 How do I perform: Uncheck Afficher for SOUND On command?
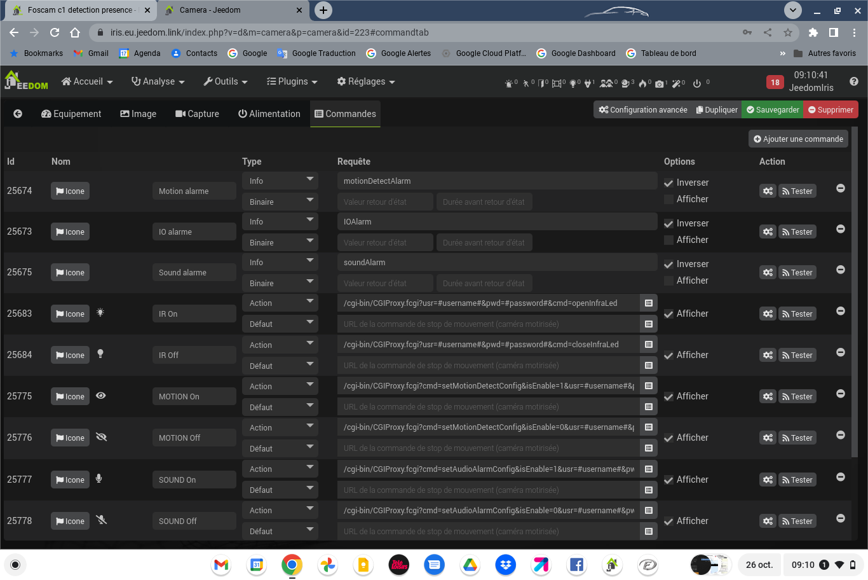click(x=668, y=480)
